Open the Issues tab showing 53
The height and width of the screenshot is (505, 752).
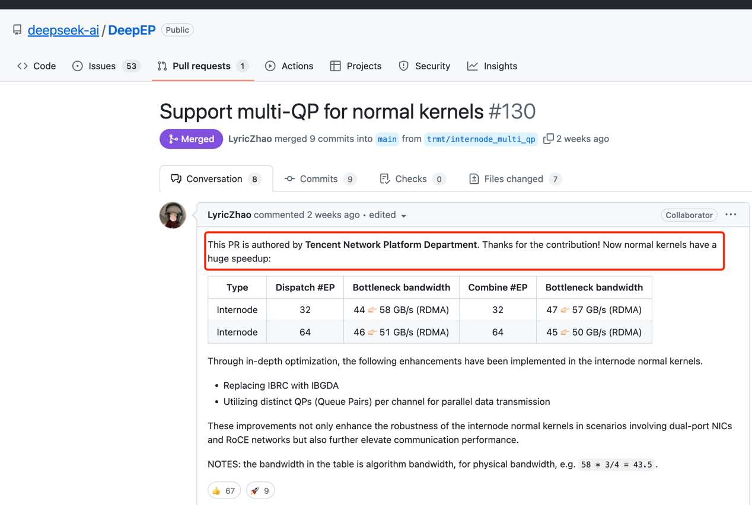(106, 66)
